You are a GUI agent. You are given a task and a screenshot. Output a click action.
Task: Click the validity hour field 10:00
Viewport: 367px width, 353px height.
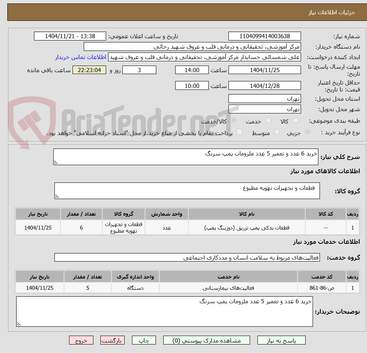(x=192, y=86)
